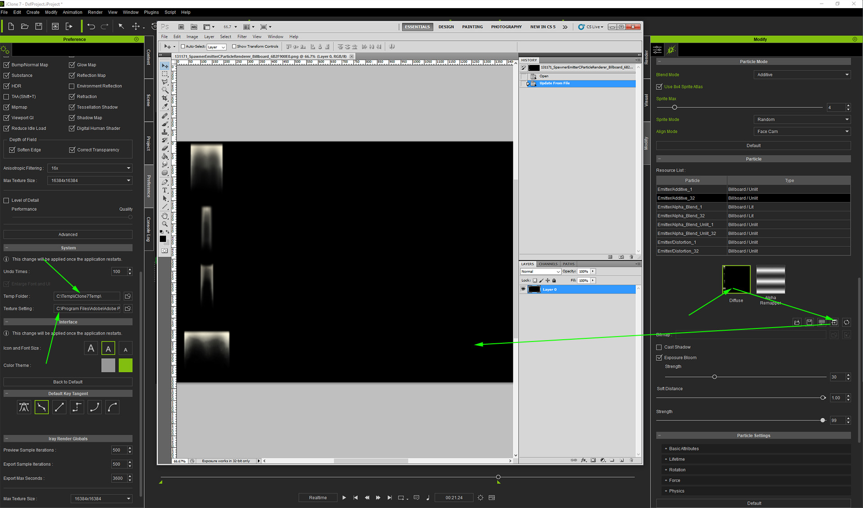Click the Export icon in iClone toolbar
The height and width of the screenshot is (508, 863).
tap(69, 26)
